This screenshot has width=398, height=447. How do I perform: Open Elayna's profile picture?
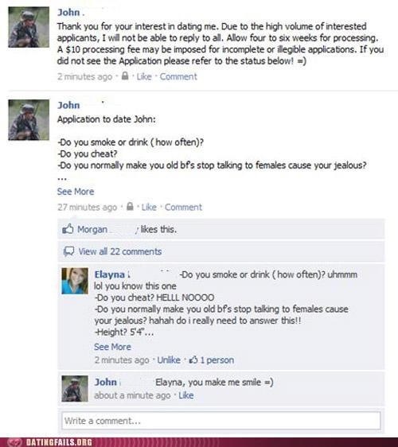pyautogui.click(x=75, y=281)
